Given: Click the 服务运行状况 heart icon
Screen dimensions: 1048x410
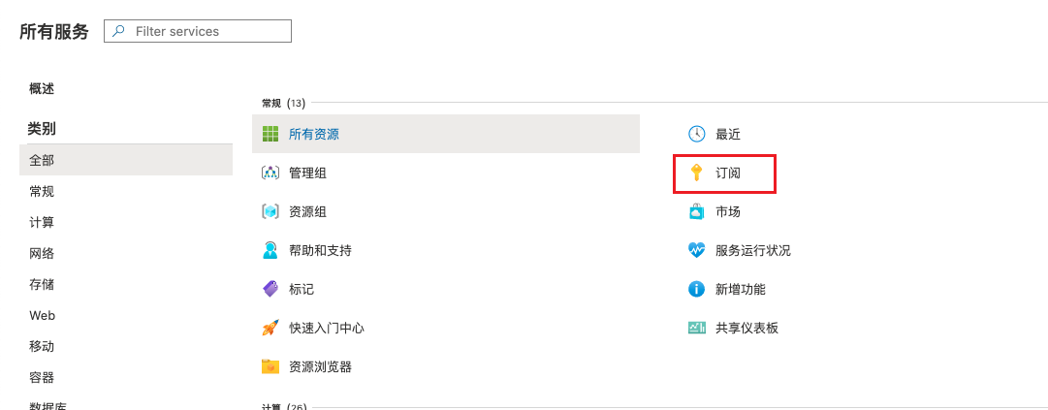Looking at the screenshot, I should (697, 250).
